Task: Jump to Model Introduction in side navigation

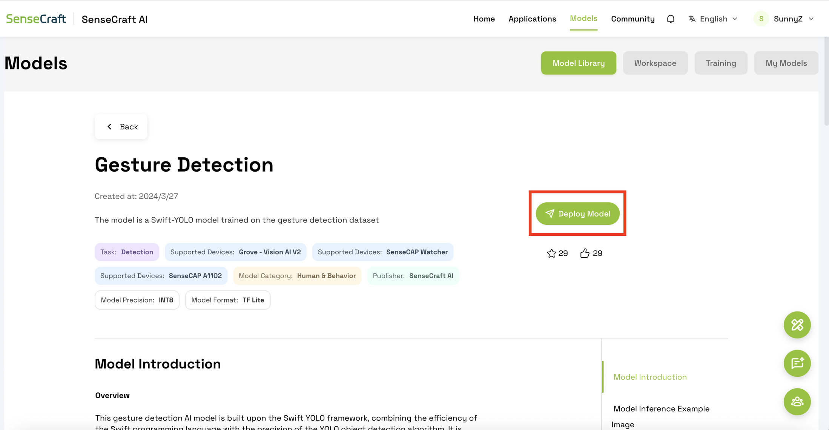Action: (650, 377)
